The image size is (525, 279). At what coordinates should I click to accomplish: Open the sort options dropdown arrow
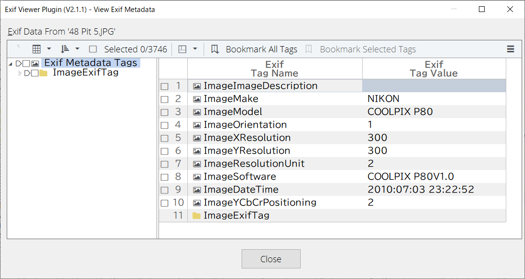pos(77,49)
